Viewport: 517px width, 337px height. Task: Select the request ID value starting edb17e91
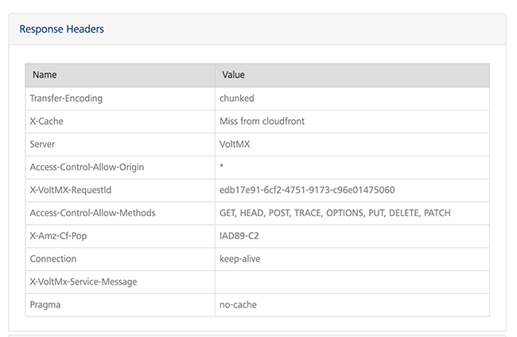[307, 190]
